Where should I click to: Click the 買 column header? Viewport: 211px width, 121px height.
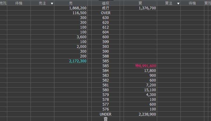click(x=140, y=3)
